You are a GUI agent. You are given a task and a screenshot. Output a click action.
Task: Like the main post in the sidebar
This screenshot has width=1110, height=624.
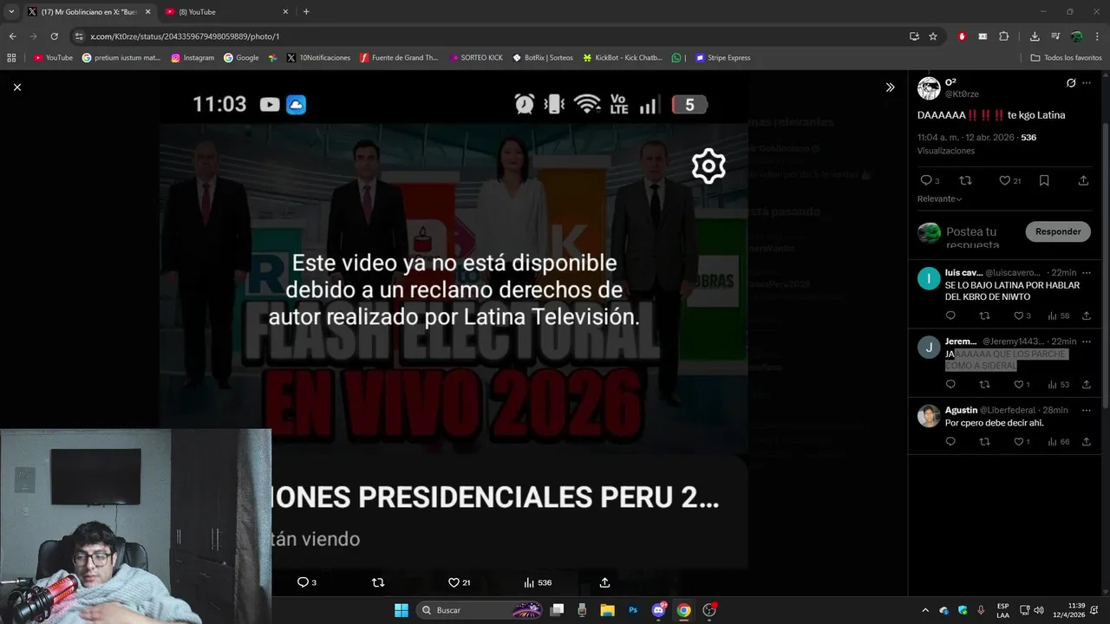1004,180
